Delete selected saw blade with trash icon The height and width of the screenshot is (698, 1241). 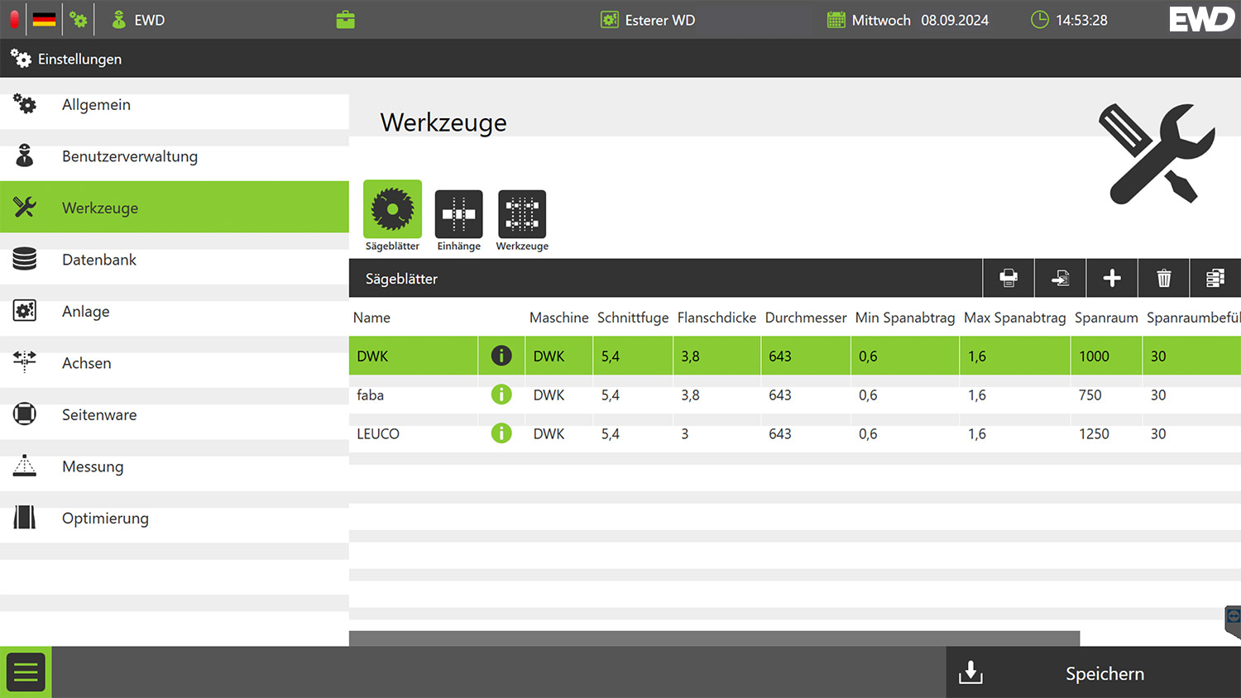[1163, 279]
